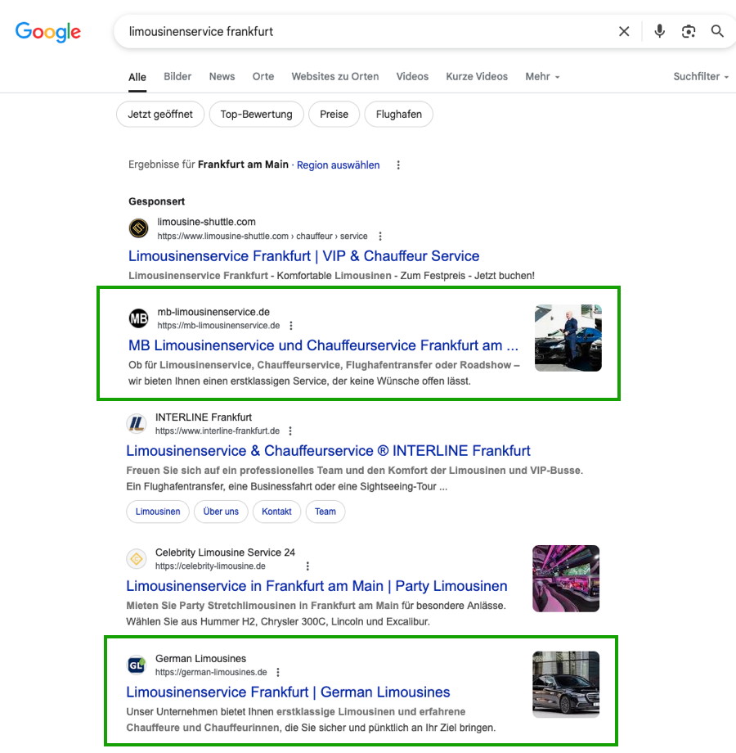The image size is (736, 753).
Task: Go to the Orte tab
Action: pyautogui.click(x=263, y=77)
